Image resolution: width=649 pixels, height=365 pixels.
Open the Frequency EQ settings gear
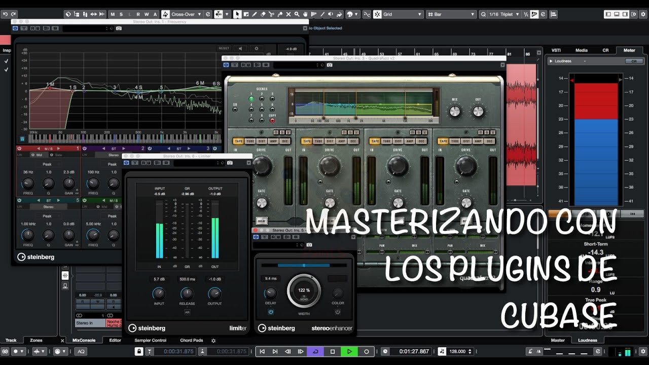(257, 49)
